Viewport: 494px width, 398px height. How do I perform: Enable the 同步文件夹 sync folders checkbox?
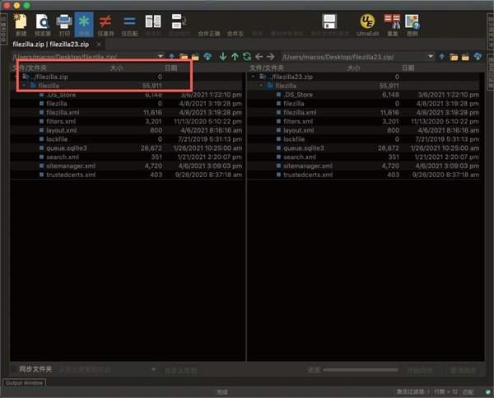click(14, 369)
